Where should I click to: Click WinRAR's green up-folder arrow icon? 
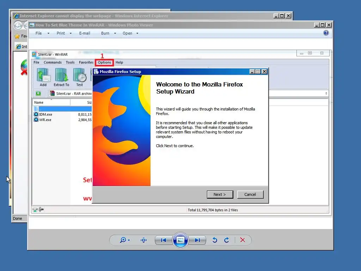pos(38,93)
